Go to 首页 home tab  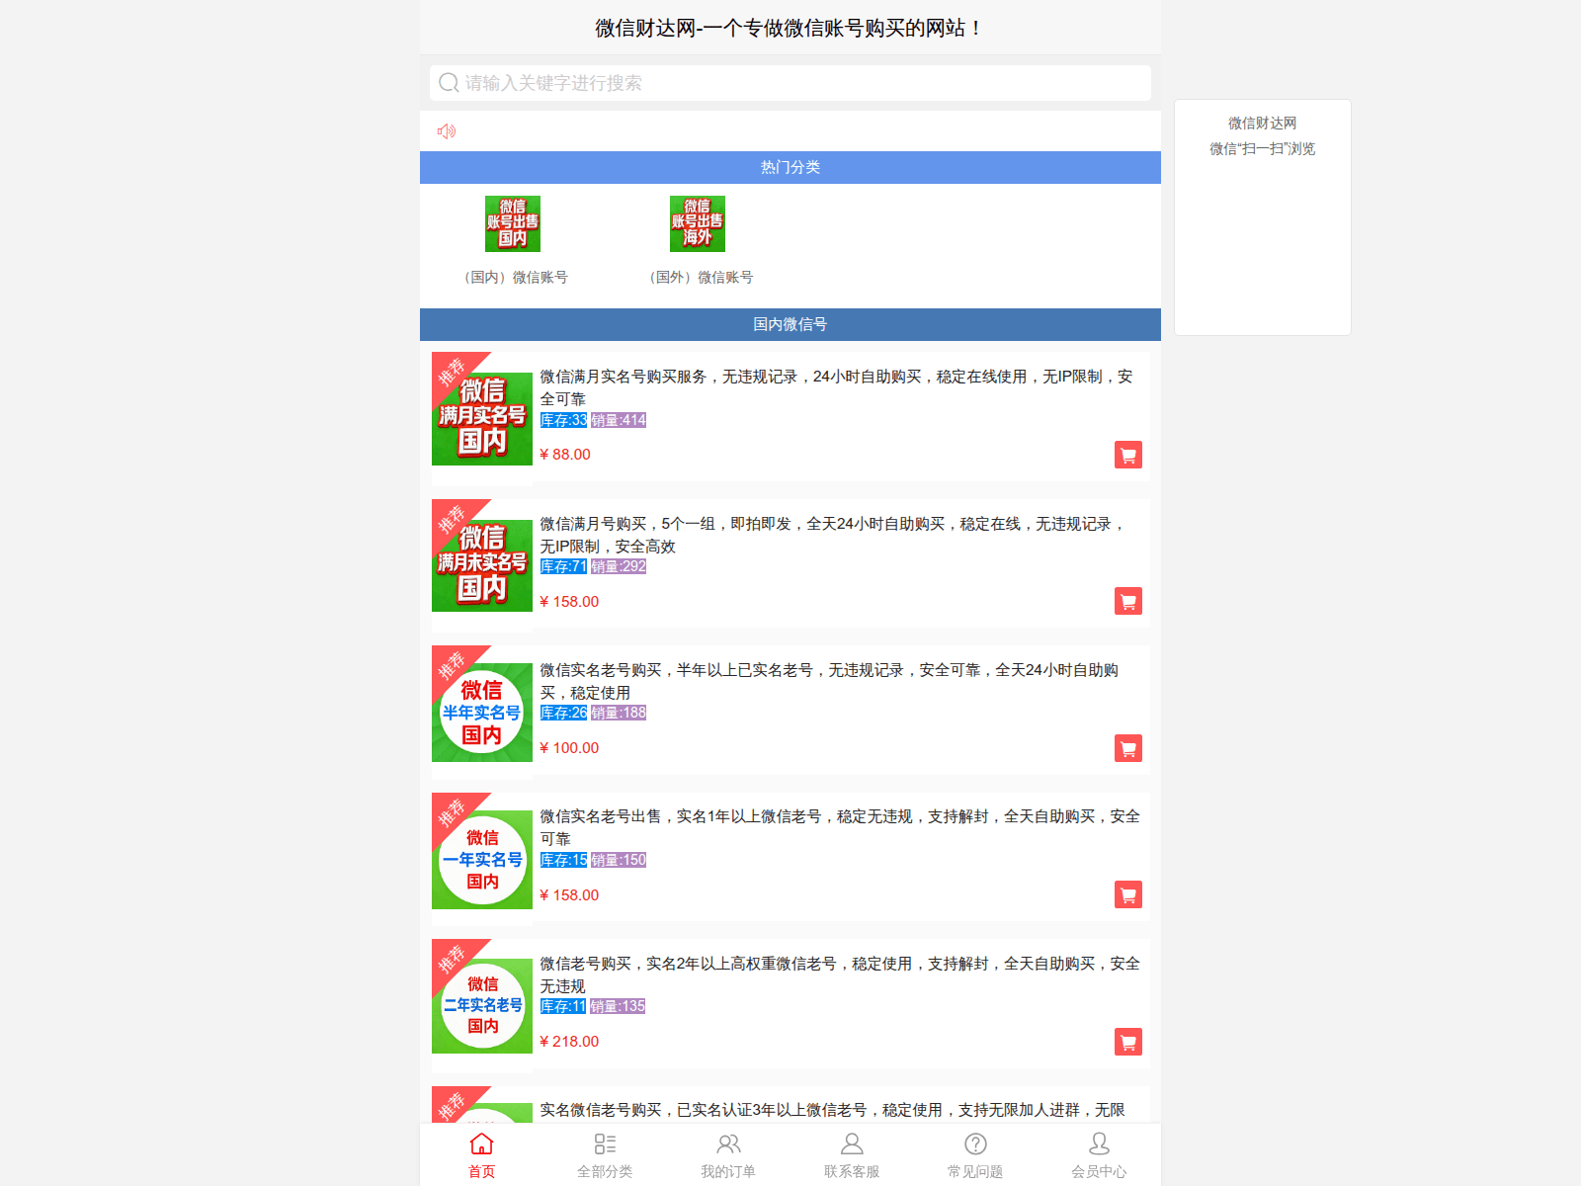481,1155
